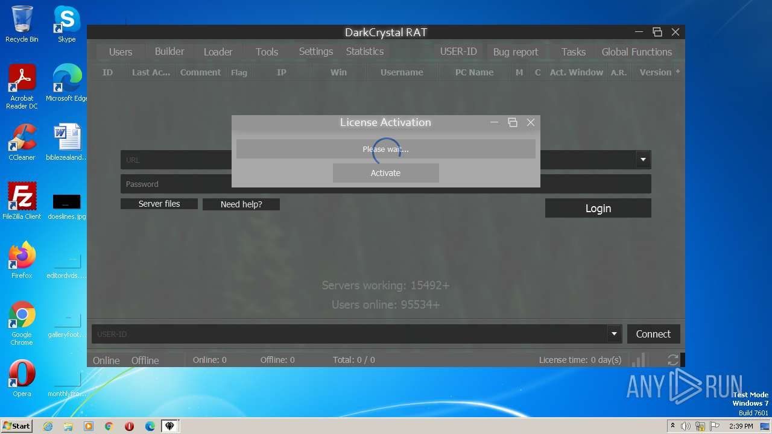The image size is (772, 434).
Task: Open Chrome from the taskbar
Action: (x=109, y=426)
